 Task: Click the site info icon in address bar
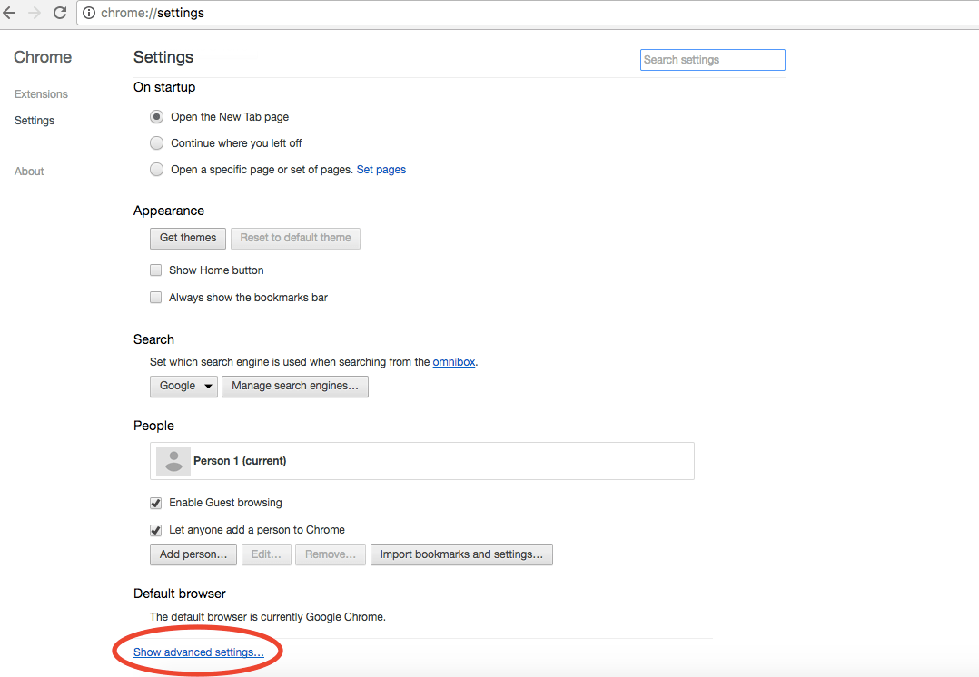89,13
